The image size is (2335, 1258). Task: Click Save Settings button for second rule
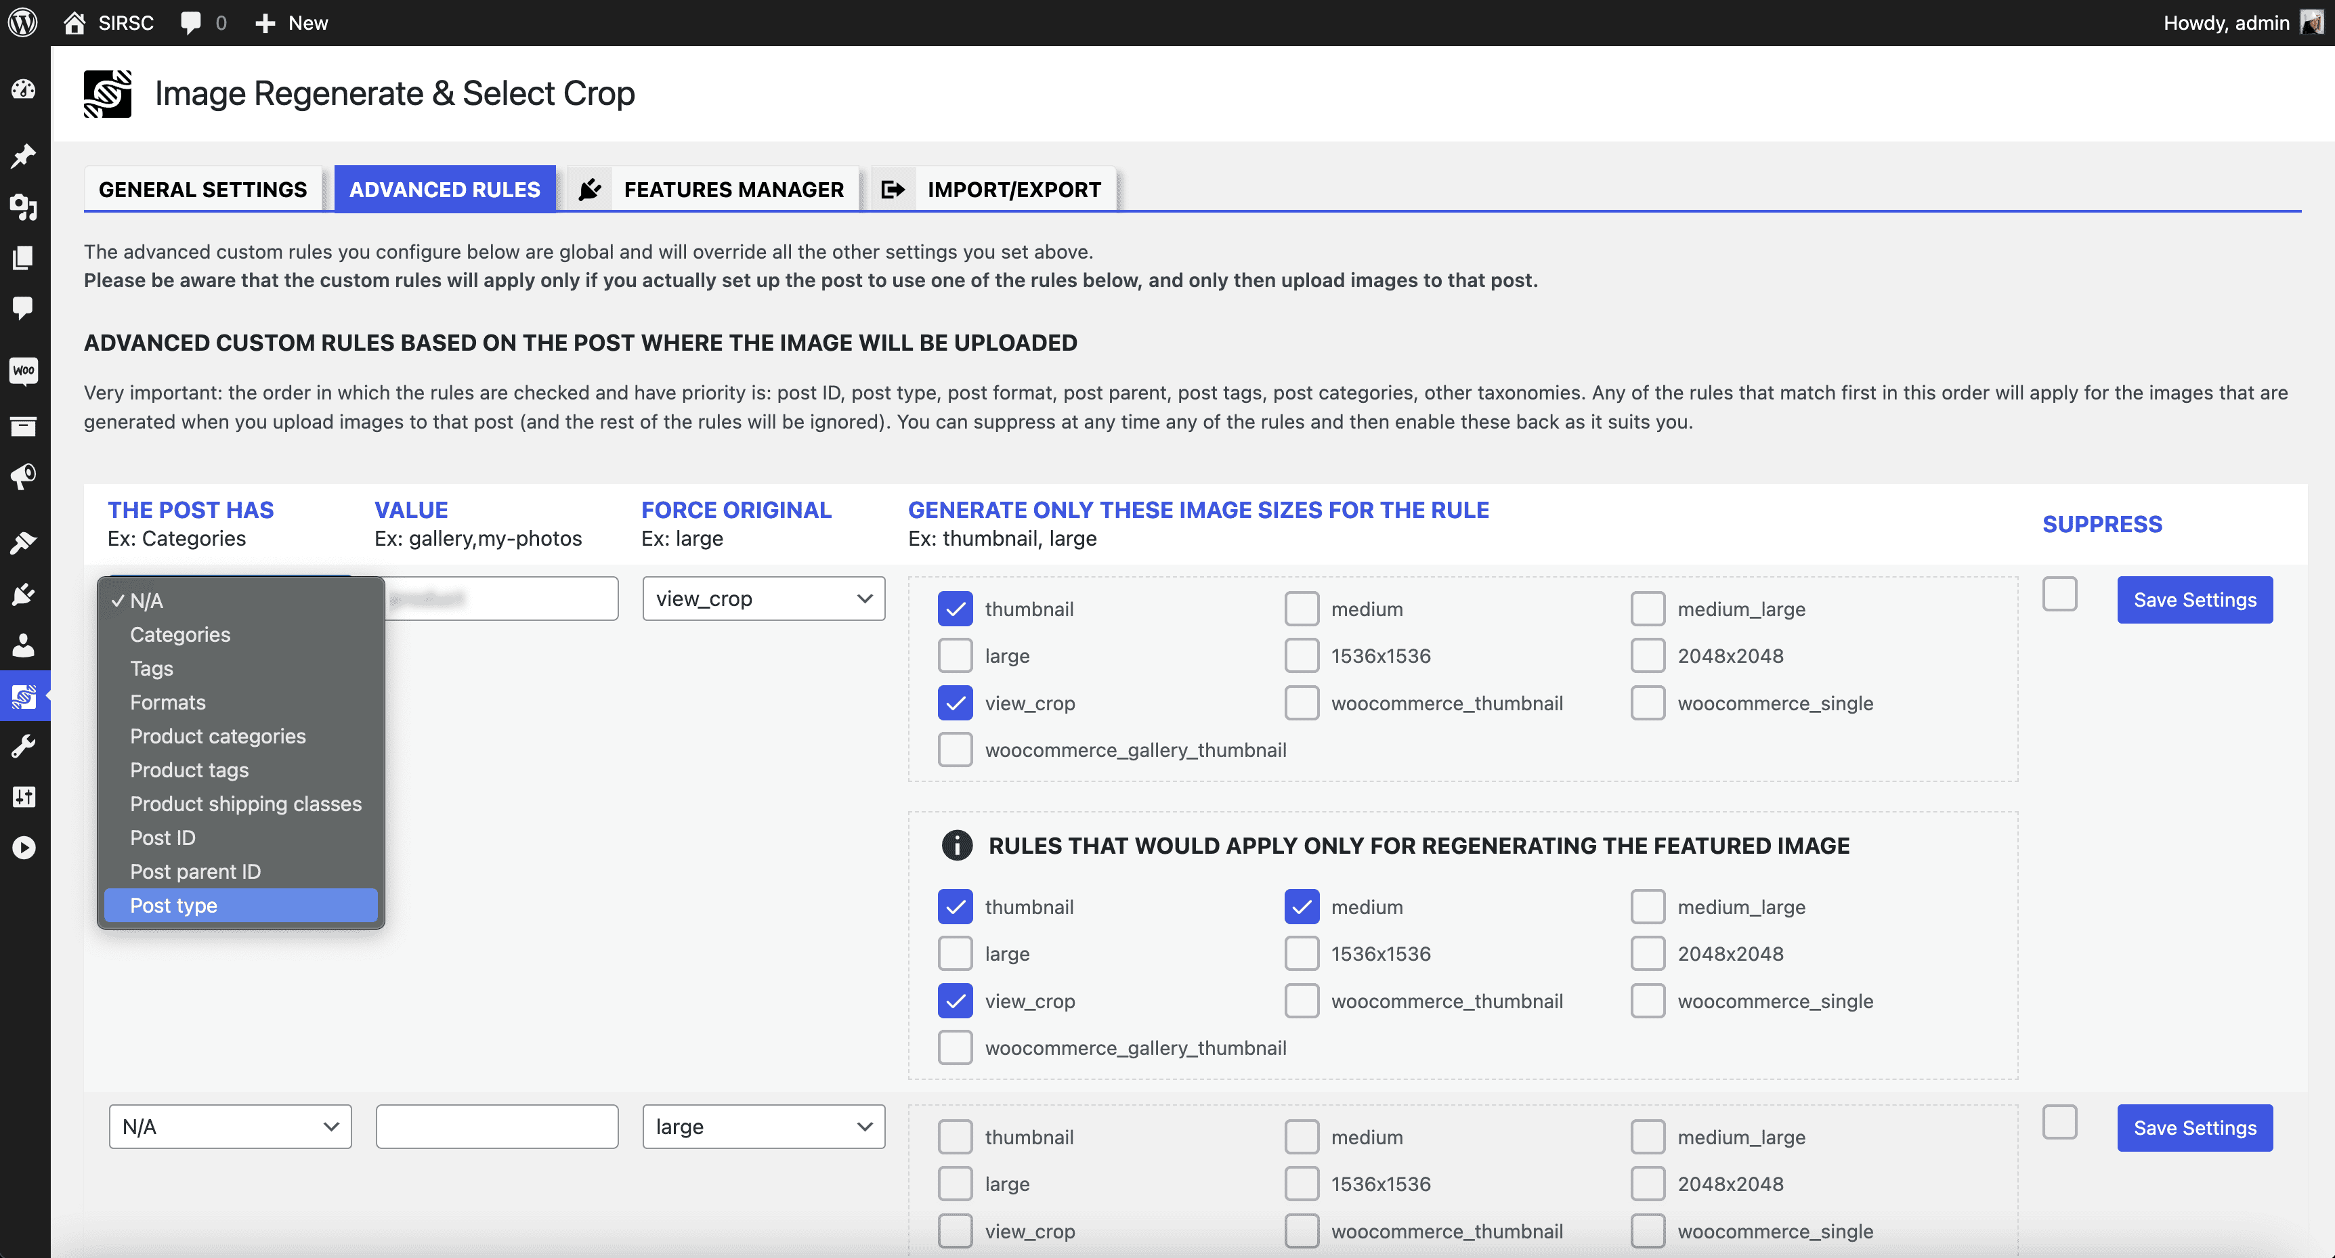click(2194, 1128)
